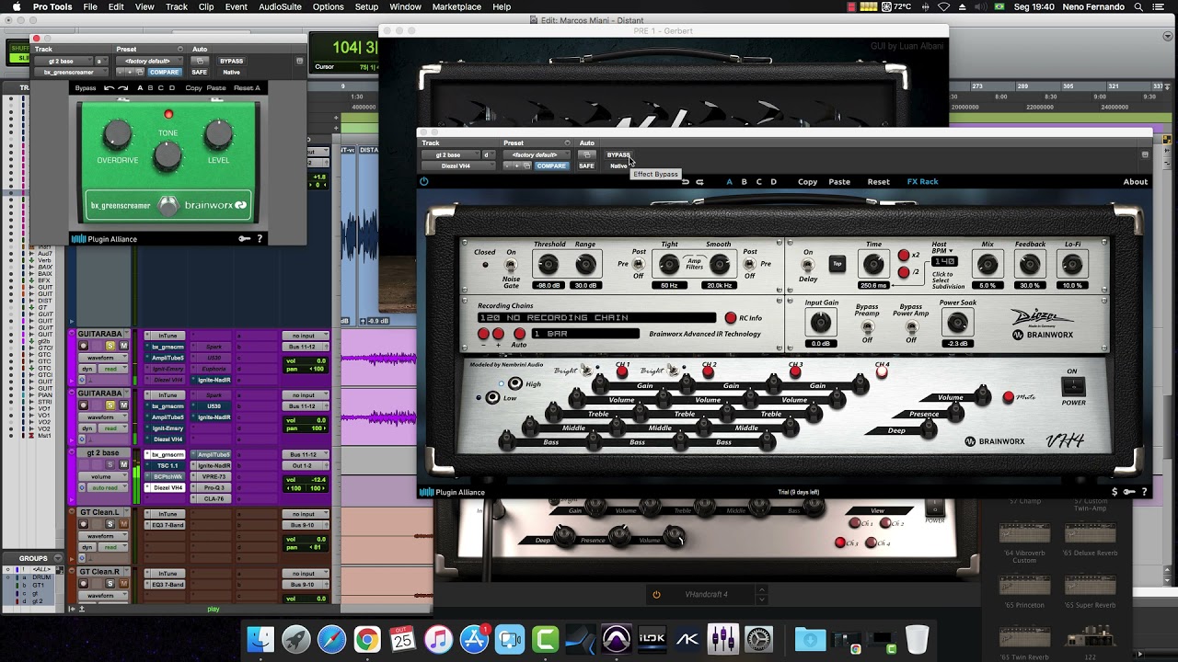Click the red Mute button on the amp
The width and height of the screenshot is (1178, 662).
pos(1009,397)
